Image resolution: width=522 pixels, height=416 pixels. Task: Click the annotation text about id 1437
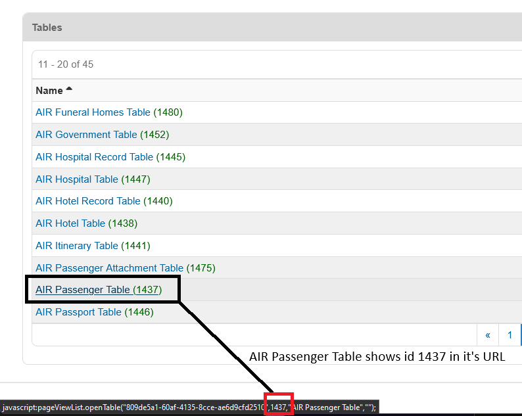point(376,358)
